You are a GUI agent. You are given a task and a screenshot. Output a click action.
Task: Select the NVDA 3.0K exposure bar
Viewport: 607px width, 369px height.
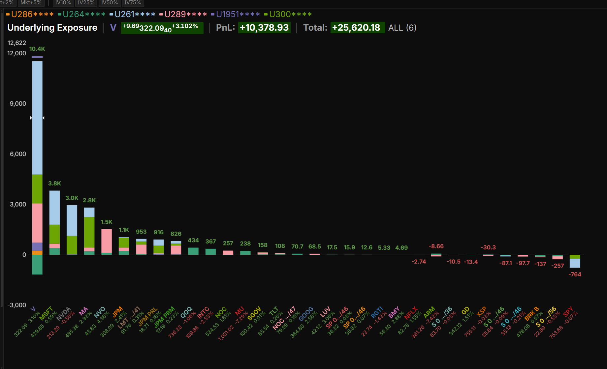[72, 230]
